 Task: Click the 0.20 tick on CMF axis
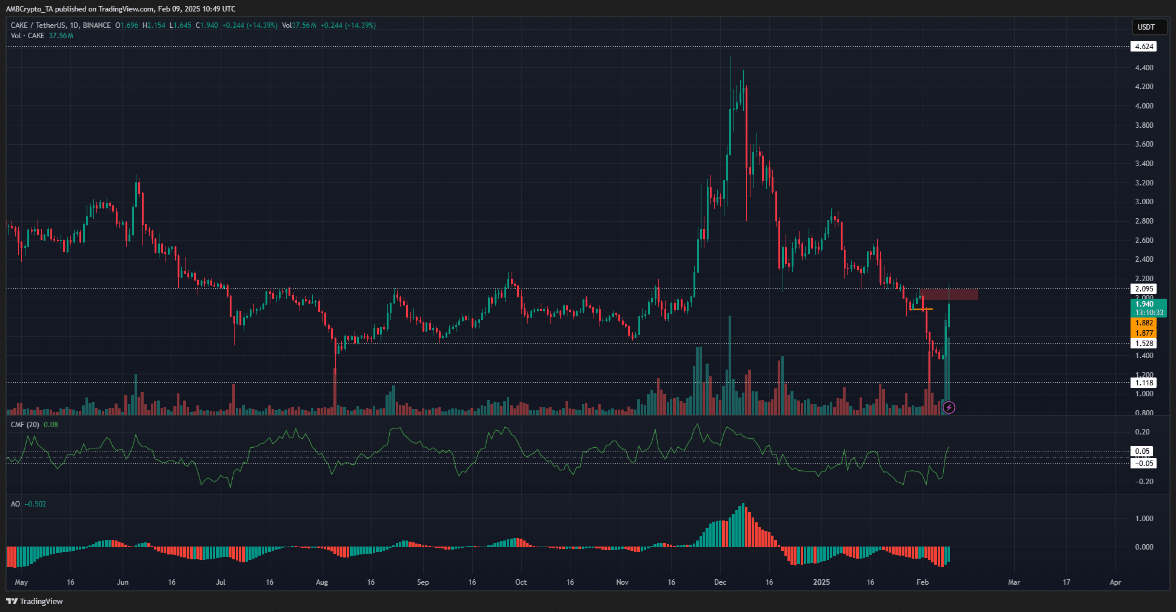point(1142,432)
